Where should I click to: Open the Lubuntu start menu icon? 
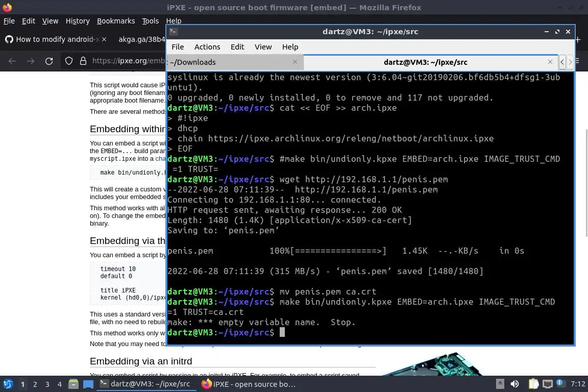pyautogui.click(x=8, y=384)
